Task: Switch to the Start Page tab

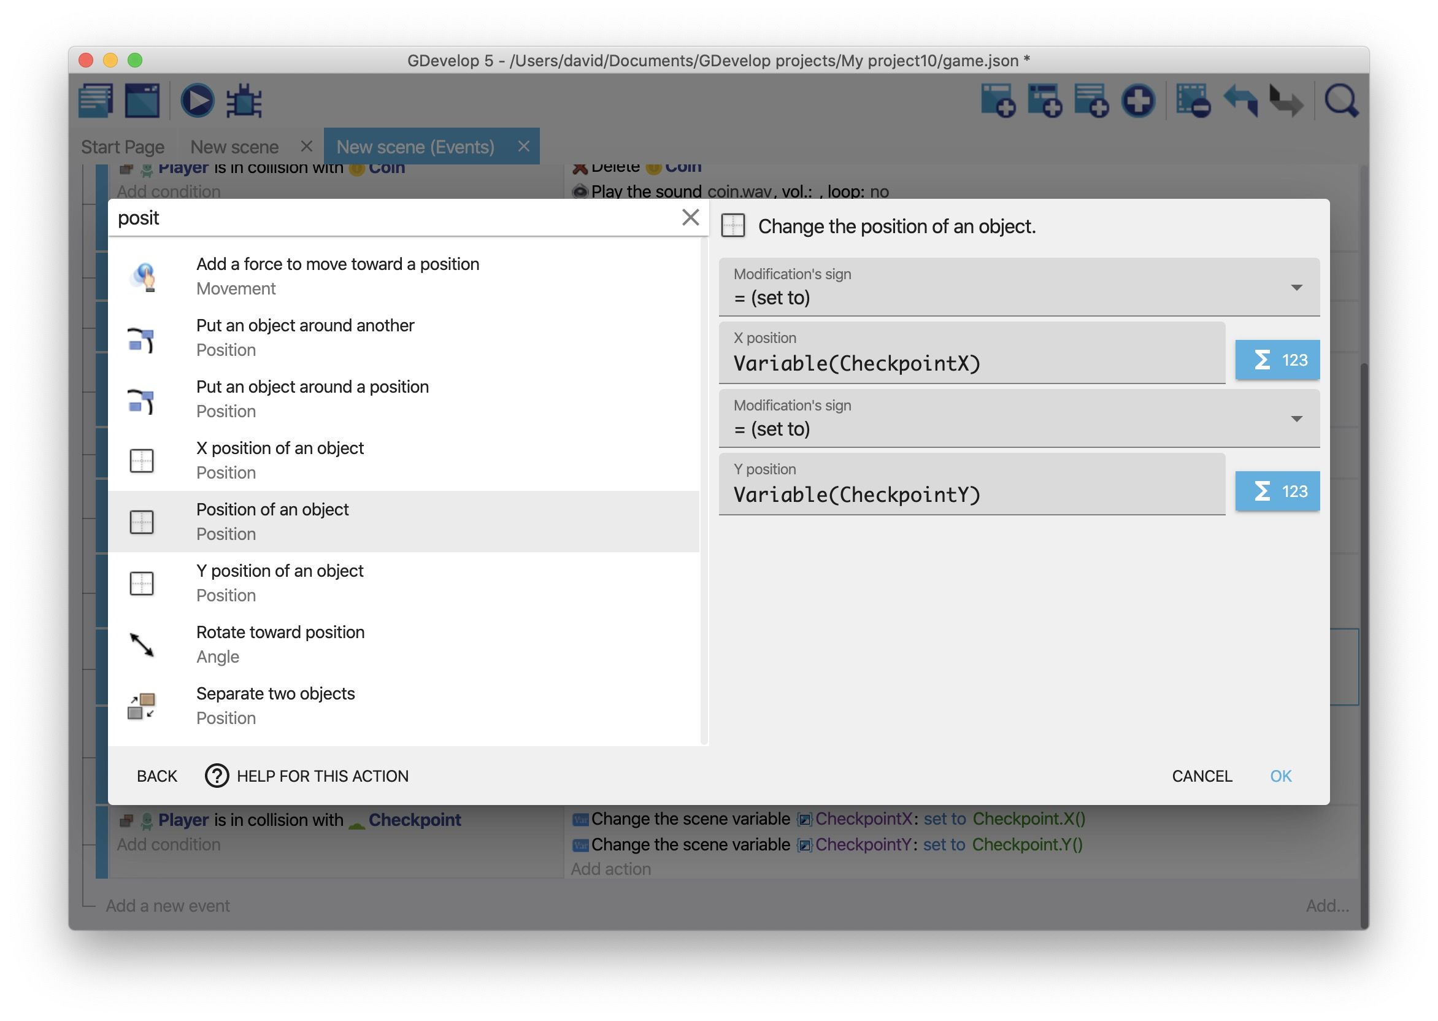Action: coord(123,147)
